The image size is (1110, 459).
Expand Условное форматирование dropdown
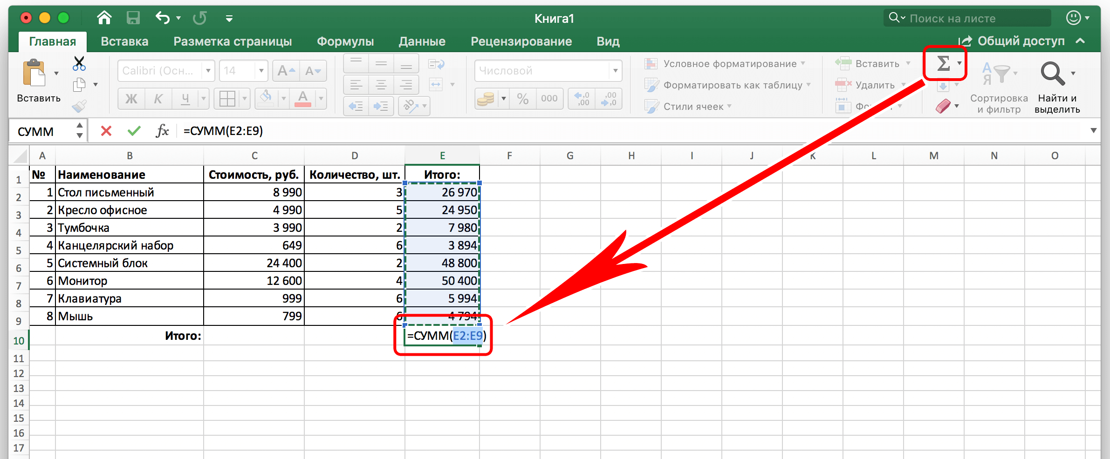tap(803, 63)
